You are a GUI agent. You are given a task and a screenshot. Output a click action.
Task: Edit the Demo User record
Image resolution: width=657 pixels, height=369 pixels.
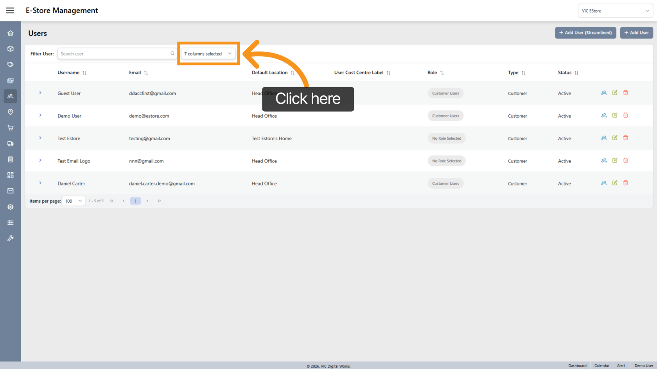(614, 115)
